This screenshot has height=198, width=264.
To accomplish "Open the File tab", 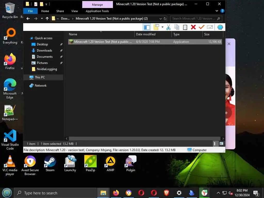I will click(x=30, y=11).
